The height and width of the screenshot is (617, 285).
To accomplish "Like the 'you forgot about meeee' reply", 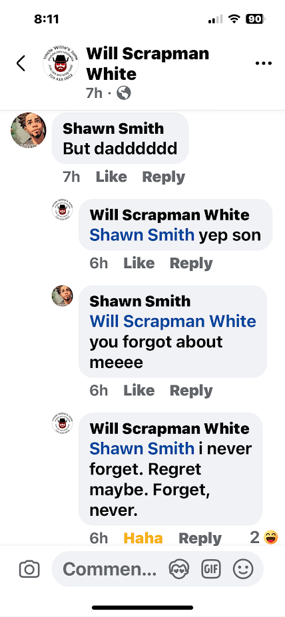I will [139, 390].
